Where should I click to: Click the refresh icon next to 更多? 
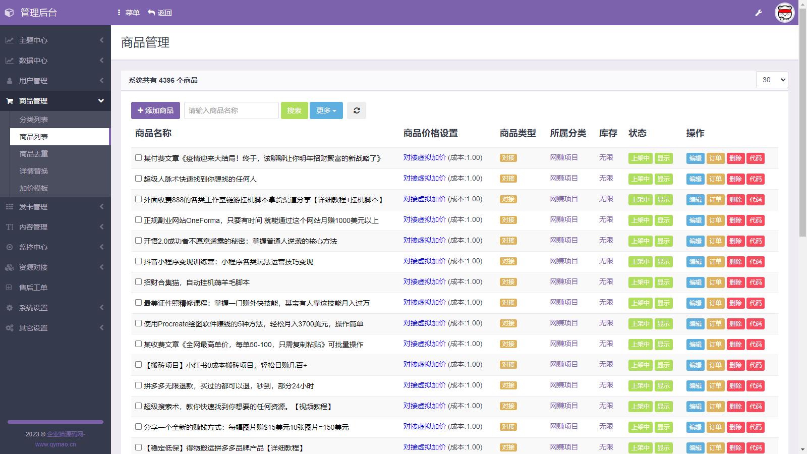pyautogui.click(x=357, y=110)
